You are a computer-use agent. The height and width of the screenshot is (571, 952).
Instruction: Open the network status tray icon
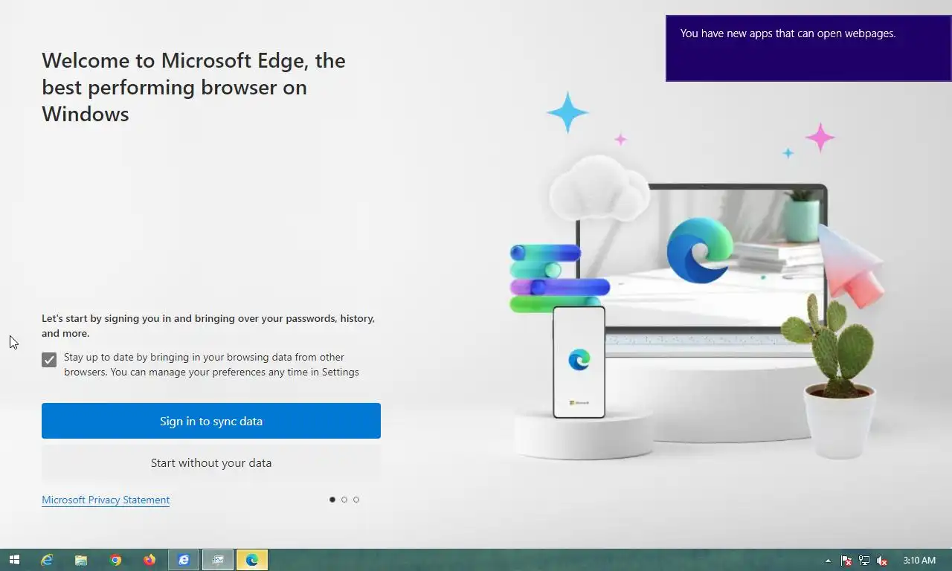(864, 561)
